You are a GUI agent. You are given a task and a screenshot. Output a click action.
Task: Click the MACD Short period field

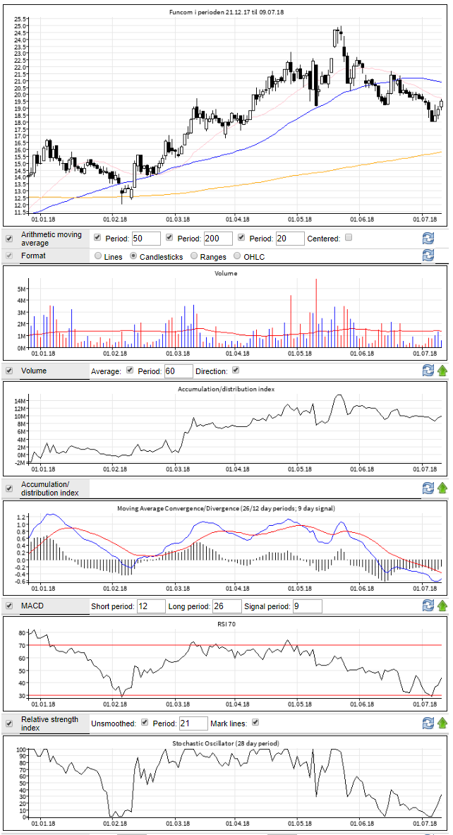click(x=151, y=606)
